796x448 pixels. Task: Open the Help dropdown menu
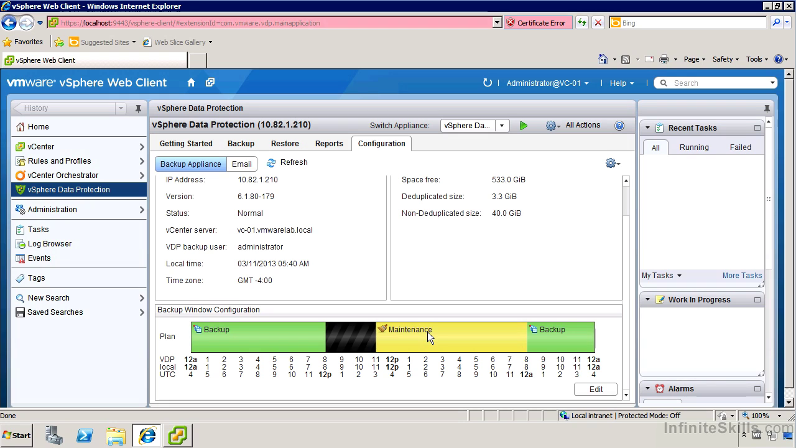point(622,83)
